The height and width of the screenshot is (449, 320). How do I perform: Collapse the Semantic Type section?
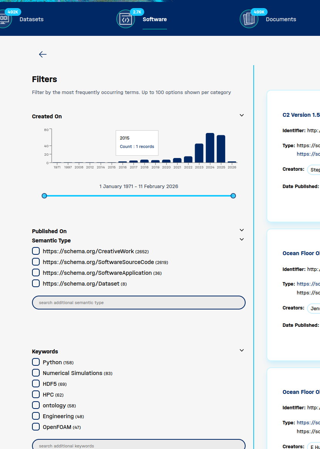(x=242, y=239)
